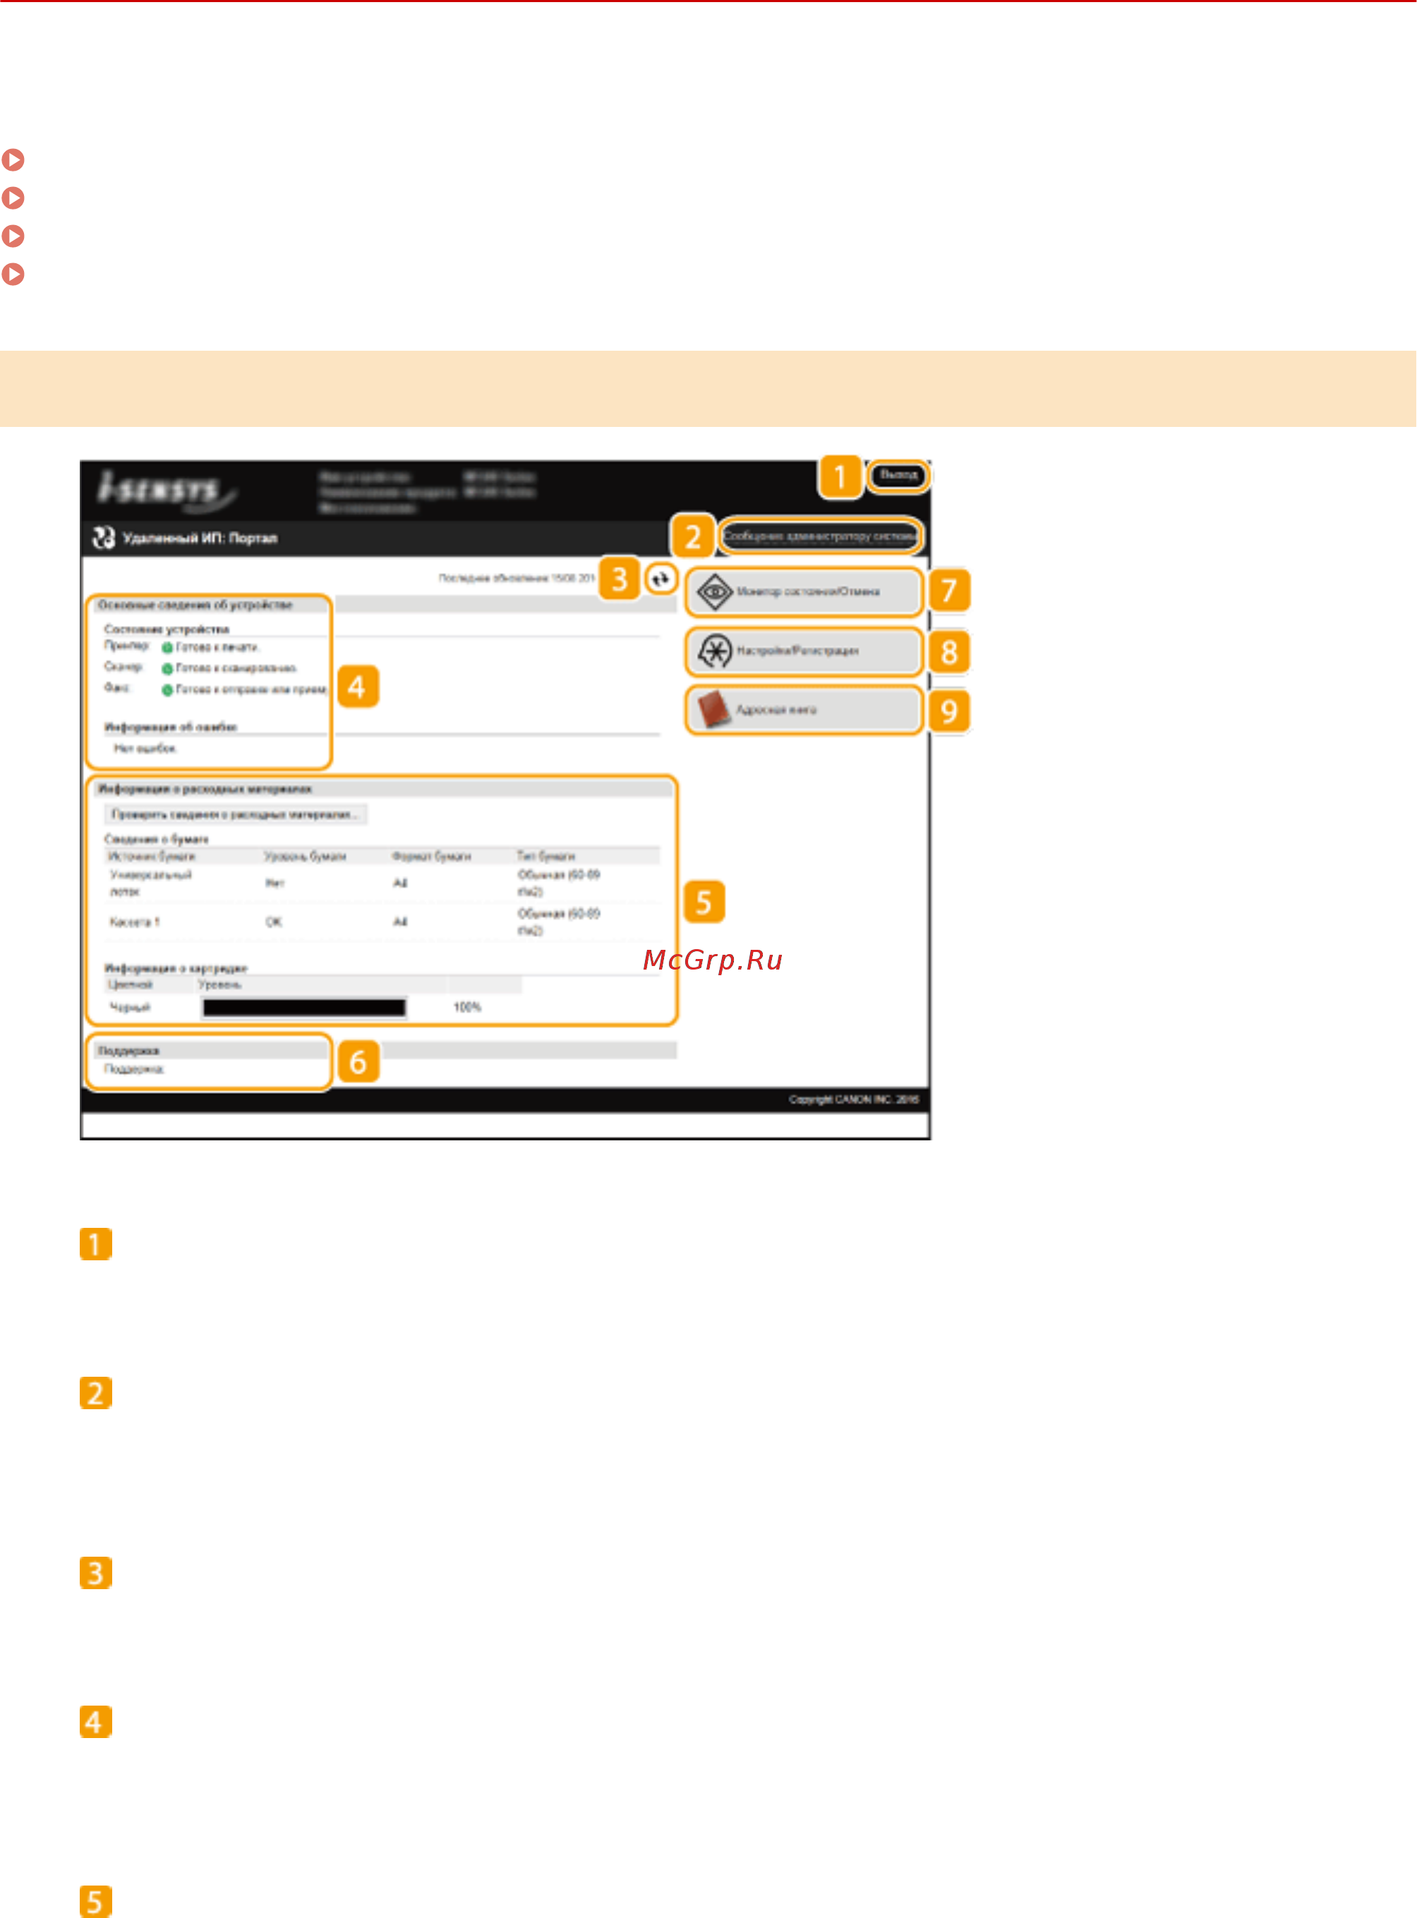The image size is (1417, 1918).
Task: Click the Уровень бумаги column header
Action: pyautogui.click(x=305, y=856)
